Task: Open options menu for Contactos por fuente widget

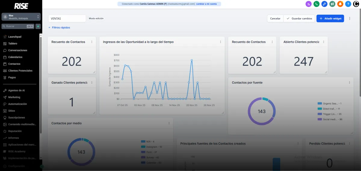Action: 349,82
